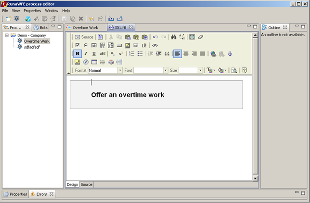Collapse the editor toolbar using small arrow
Viewport: 310px width, 203px height.
pyautogui.click(x=68, y=73)
